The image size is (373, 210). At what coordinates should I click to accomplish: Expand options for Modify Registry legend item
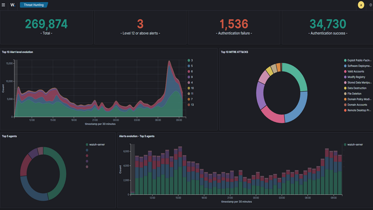pyautogui.click(x=356, y=77)
